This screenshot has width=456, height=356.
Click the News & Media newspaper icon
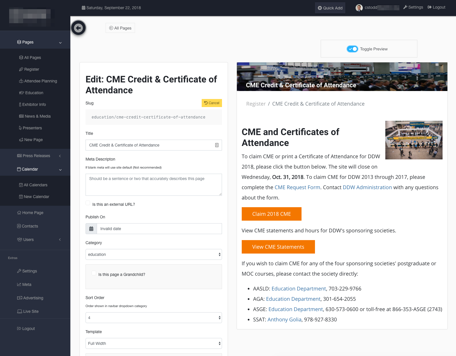pyautogui.click(x=21, y=116)
